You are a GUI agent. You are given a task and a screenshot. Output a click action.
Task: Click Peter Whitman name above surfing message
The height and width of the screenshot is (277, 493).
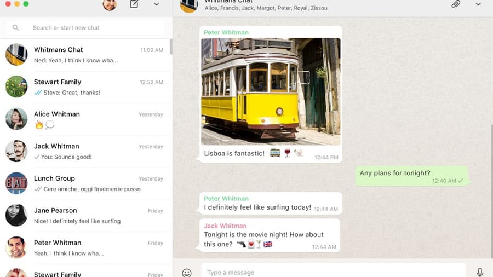pyautogui.click(x=226, y=199)
